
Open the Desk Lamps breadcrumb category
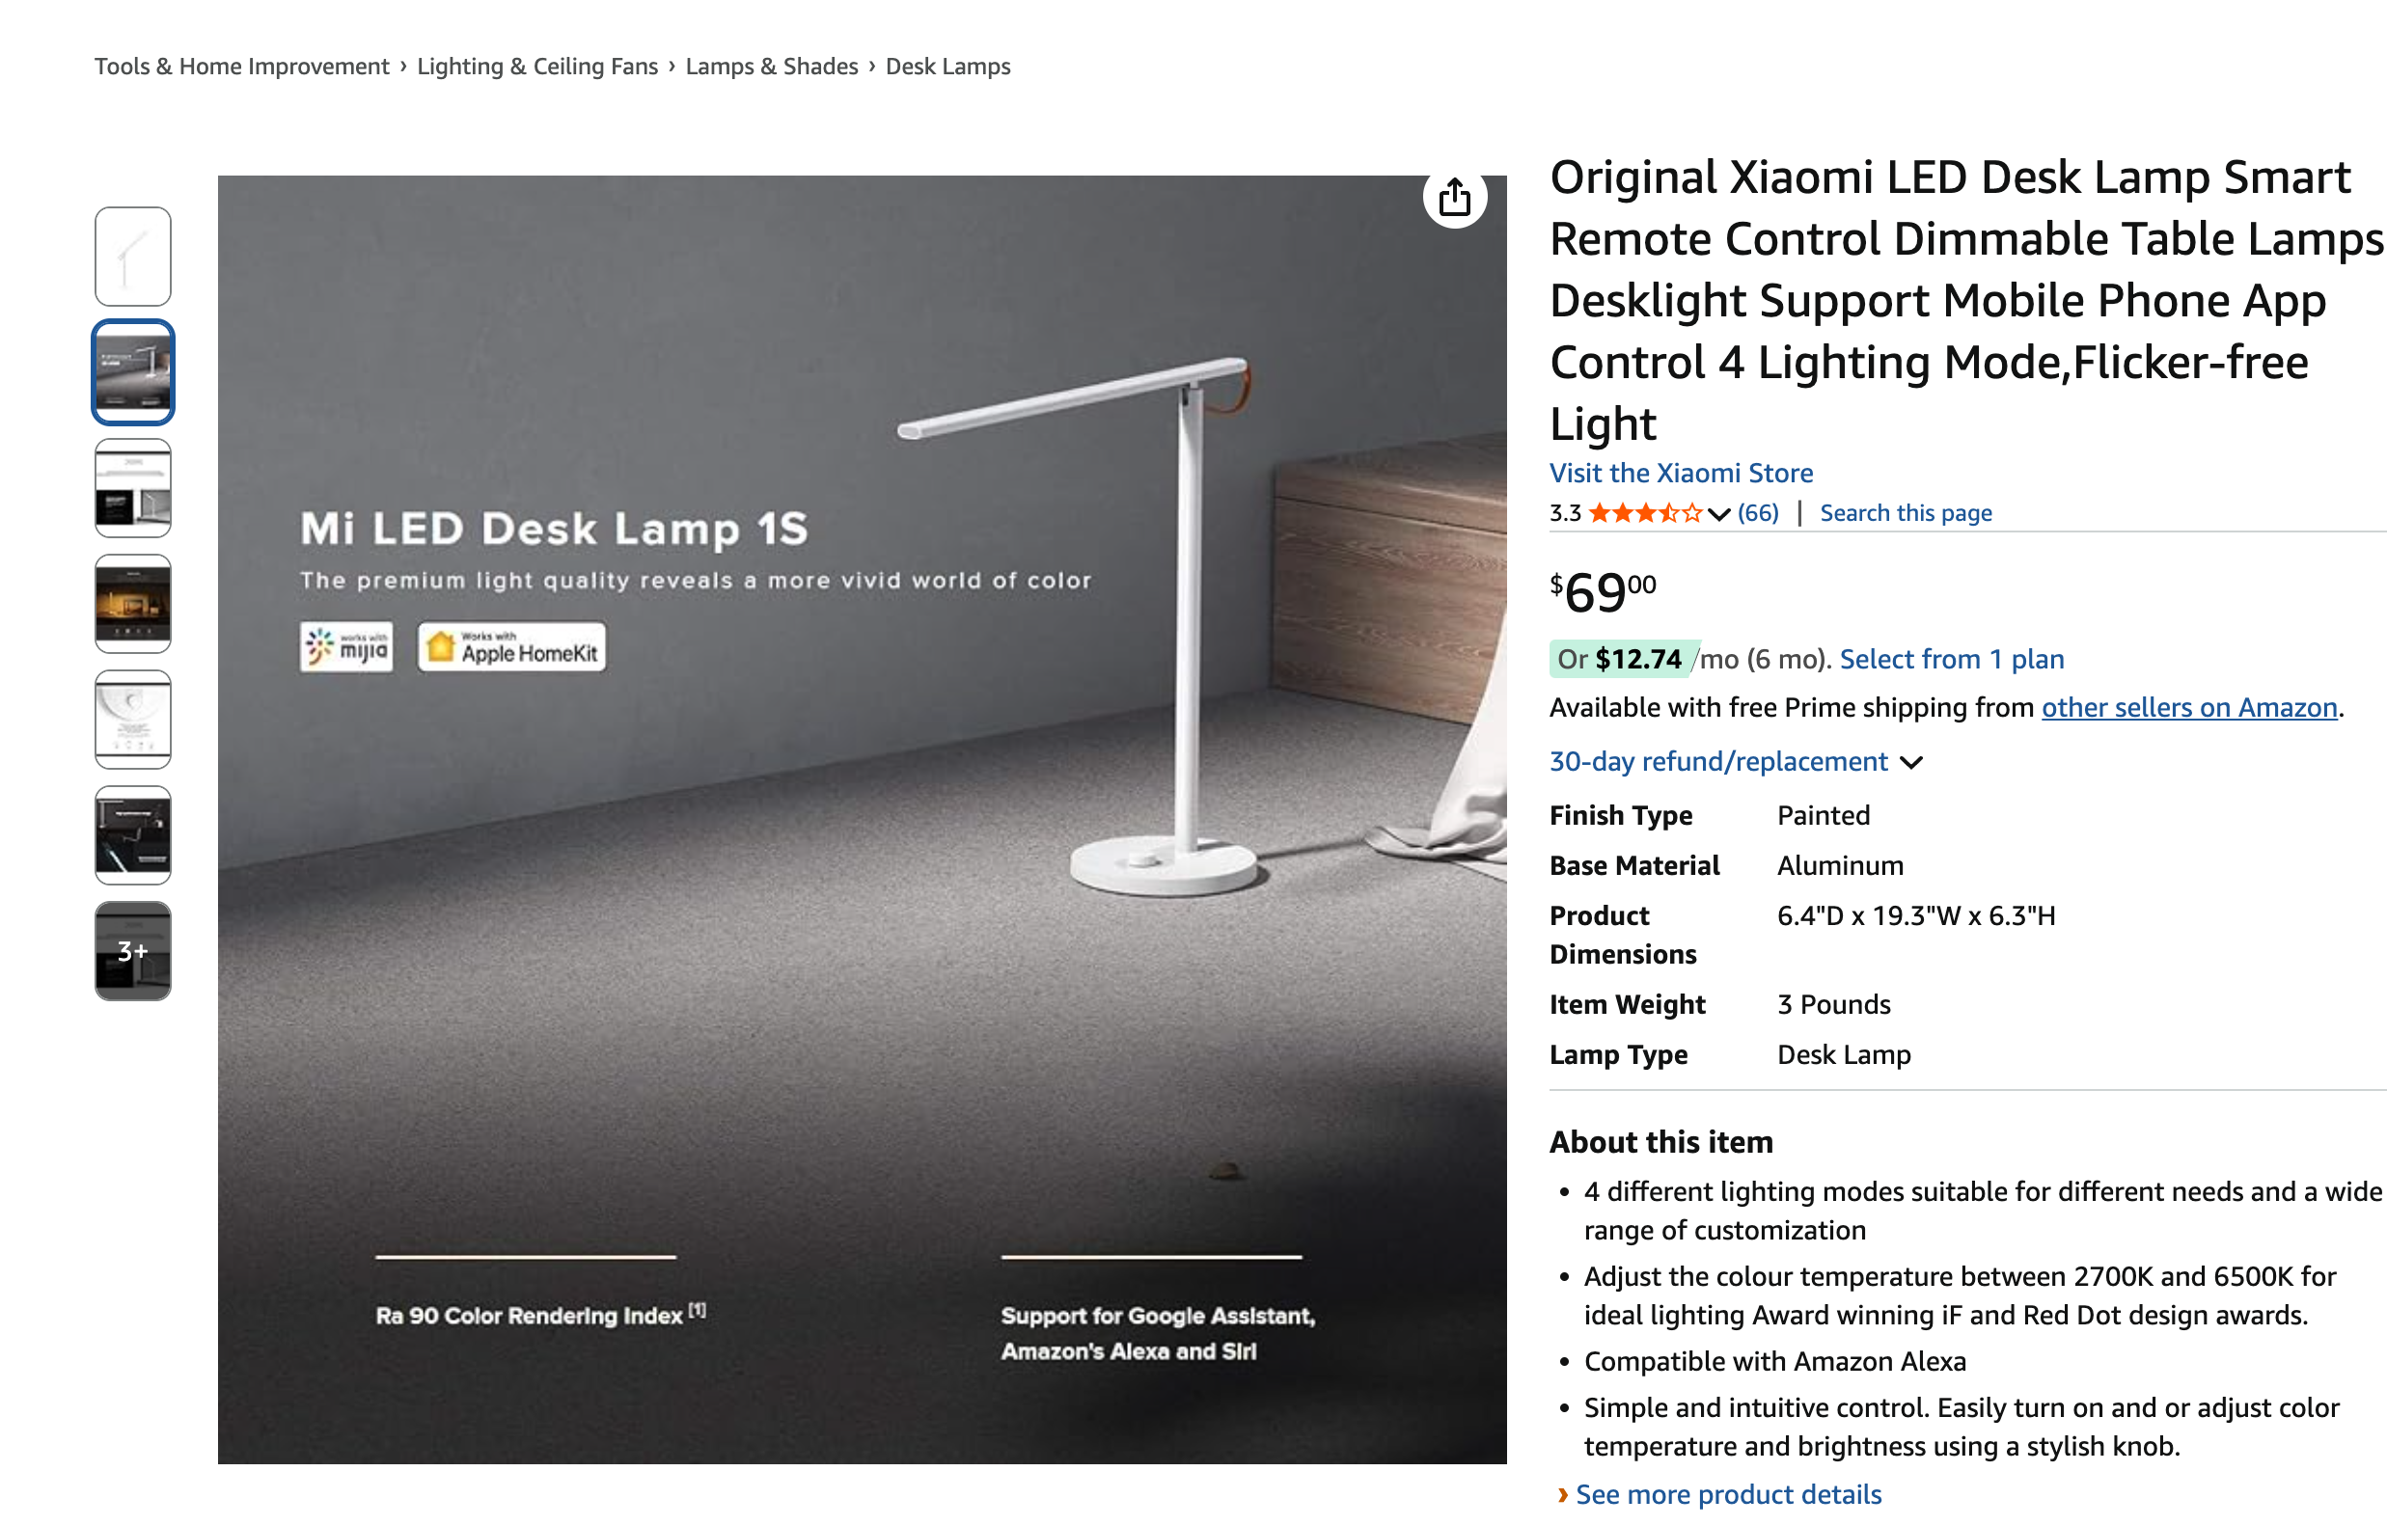(x=947, y=67)
